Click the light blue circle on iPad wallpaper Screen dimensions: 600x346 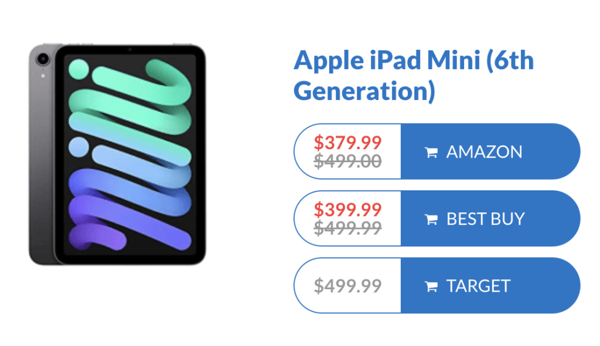pyautogui.click(x=79, y=147)
